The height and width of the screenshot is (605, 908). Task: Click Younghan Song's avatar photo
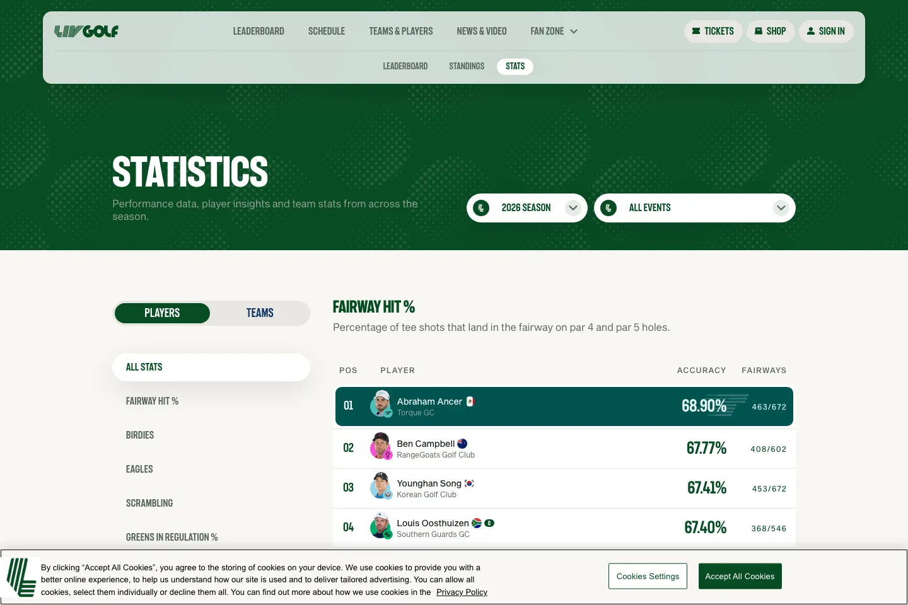pos(381,486)
